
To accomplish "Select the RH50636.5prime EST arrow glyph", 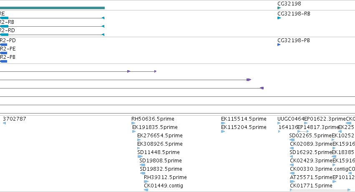I will click(x=133, y=123).
